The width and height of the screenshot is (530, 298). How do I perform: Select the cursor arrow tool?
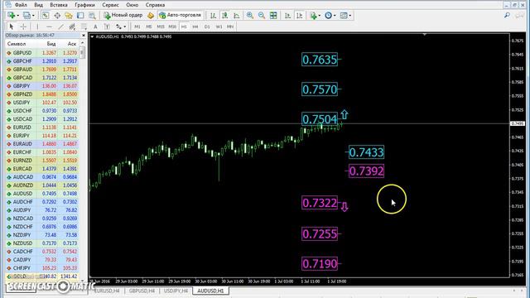tap(12, 26)
